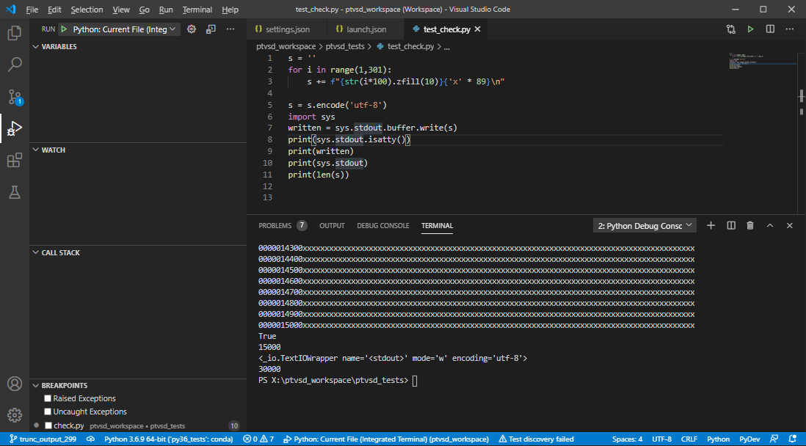The width and height of the screenshot is (806, 446).
Task: Click the feedback icon in status bar
Action: pos(774,439)
